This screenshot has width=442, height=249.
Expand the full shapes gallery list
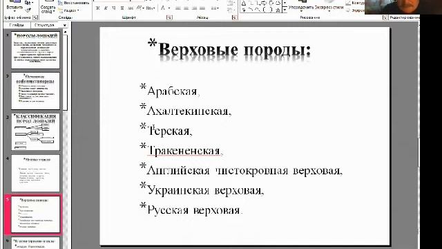(x=285, y=10)
